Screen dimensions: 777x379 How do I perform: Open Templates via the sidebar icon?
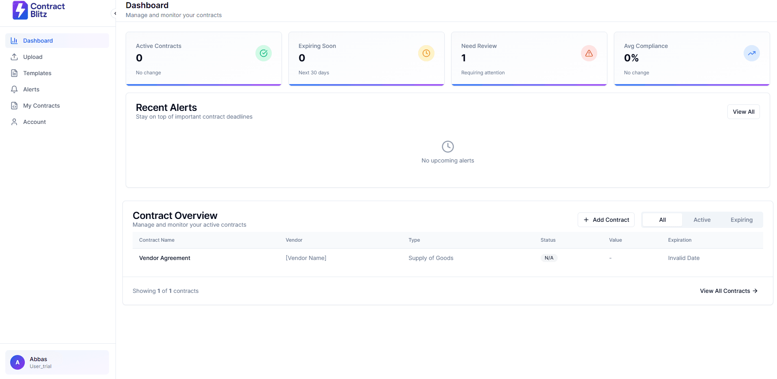pos(14,73)
